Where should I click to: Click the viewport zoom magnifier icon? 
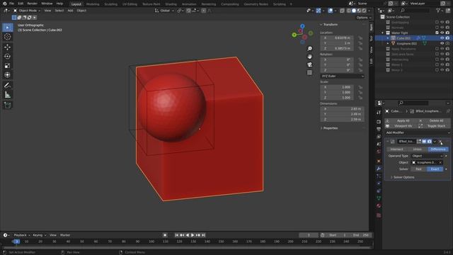310,49
